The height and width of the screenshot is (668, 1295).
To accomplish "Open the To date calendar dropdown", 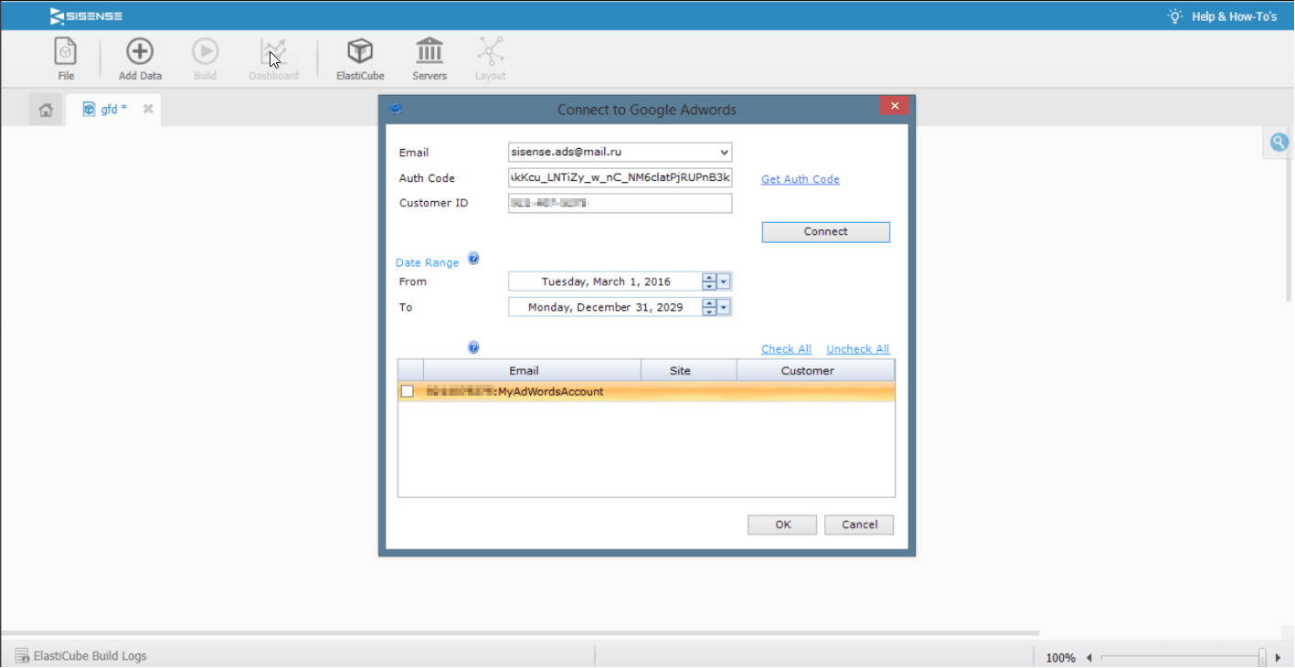I will (724, 307).
